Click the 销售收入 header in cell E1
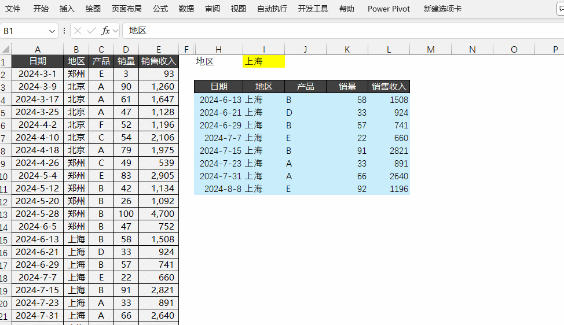The height and width of the screenshot is (325, 564). (x=159, y=61)
